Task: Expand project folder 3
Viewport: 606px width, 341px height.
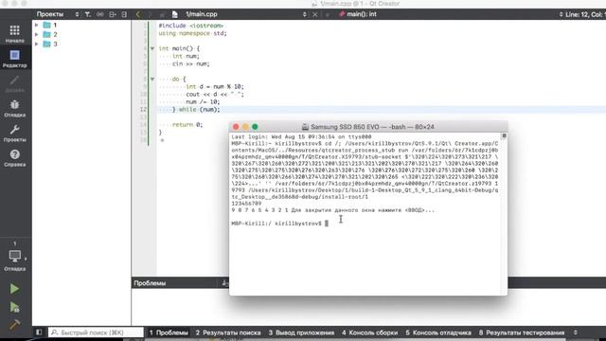Action: (x=37, y=45)
